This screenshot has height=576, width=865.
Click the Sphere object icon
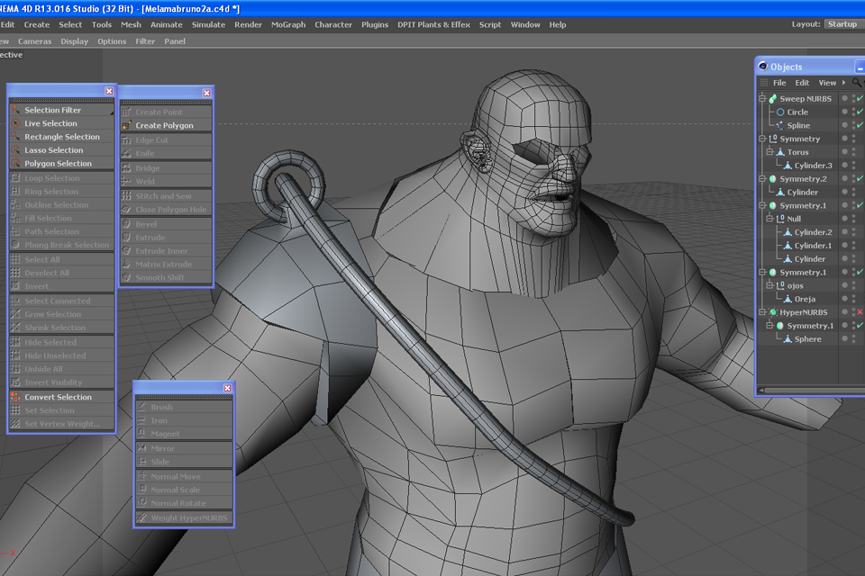click(x=788, y=339)
